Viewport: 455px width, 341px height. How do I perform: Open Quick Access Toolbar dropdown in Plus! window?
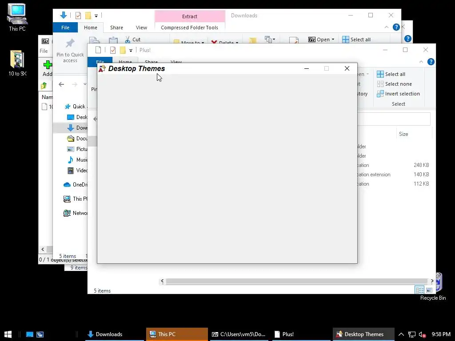tap(131, 51)
